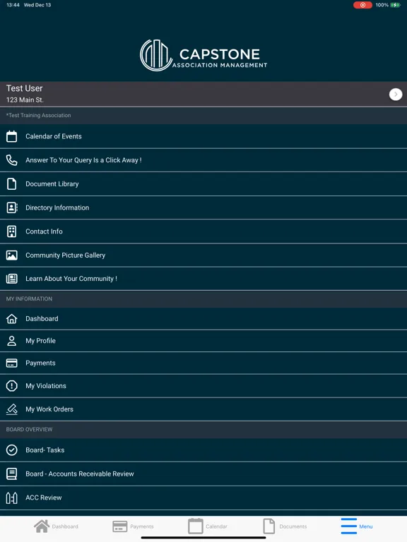Tap the calendar icon beside Calendar of Events
The width and height of the screenshot is (407, 542).
(12, 136)
